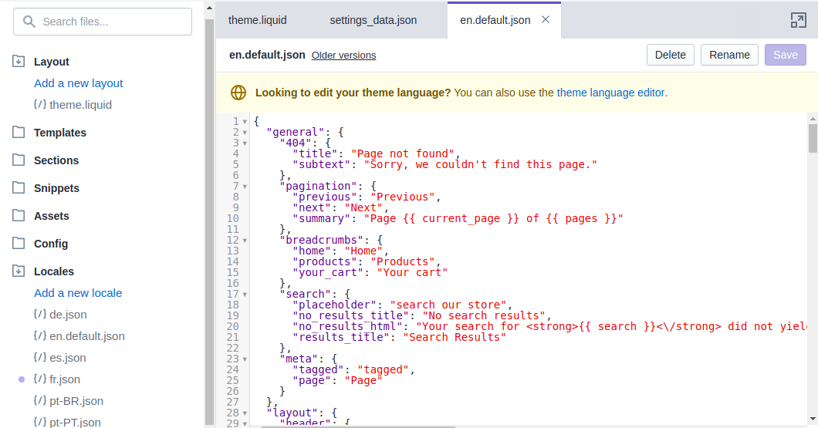
Task: Collapse the Locales folder icon
Action: coord(19,271)
